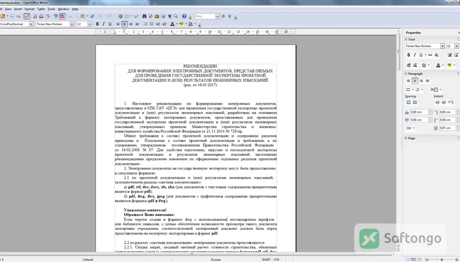Viewport: 460px width, 262px height.
Task: Open Page Preview from the toolbar
Action: coord(48,17)
